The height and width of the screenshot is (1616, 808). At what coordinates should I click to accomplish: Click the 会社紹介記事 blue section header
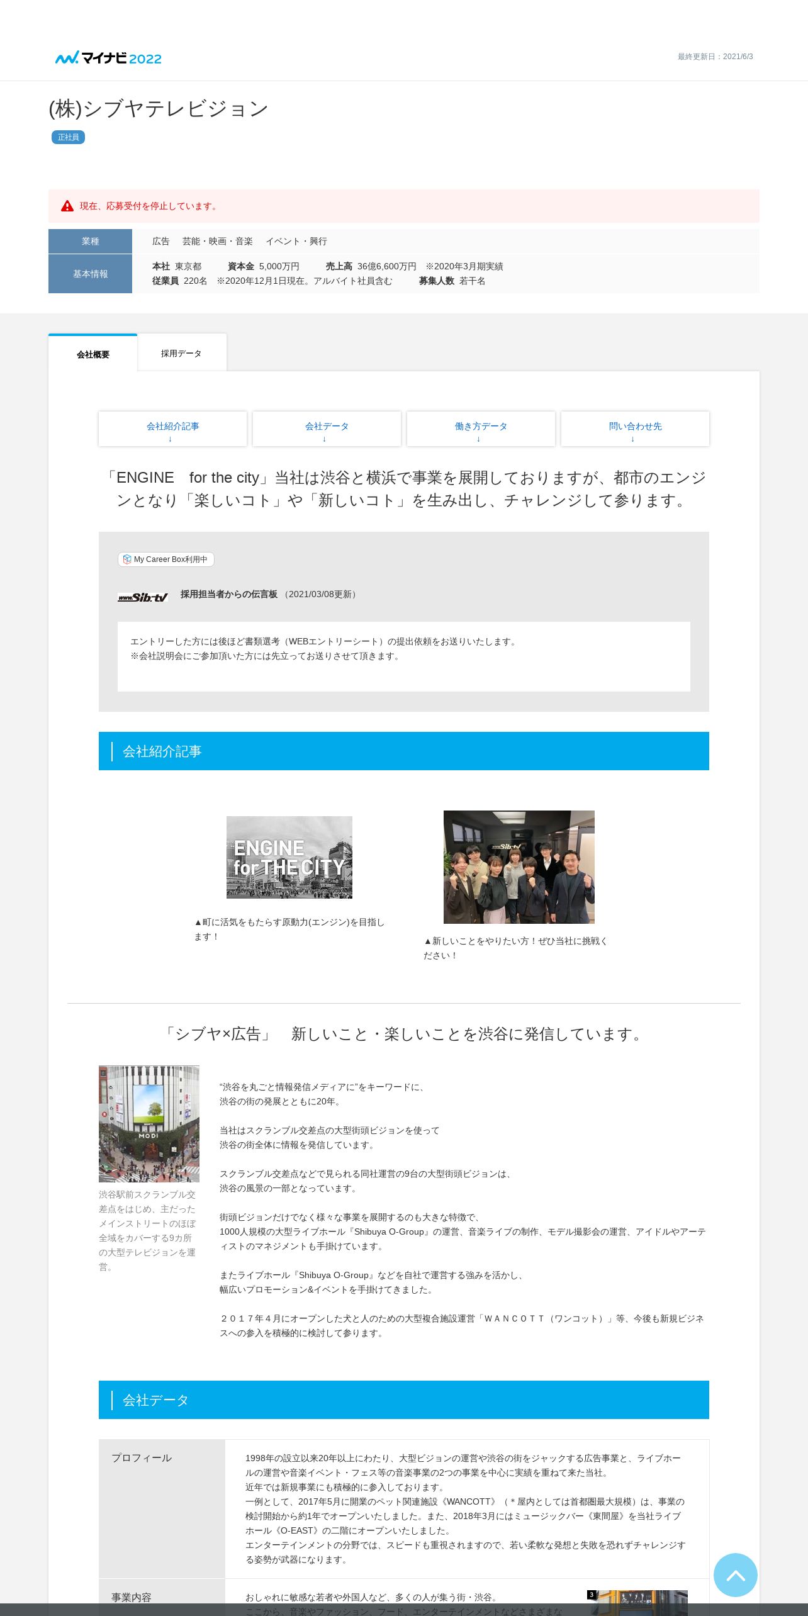(404, 751)
